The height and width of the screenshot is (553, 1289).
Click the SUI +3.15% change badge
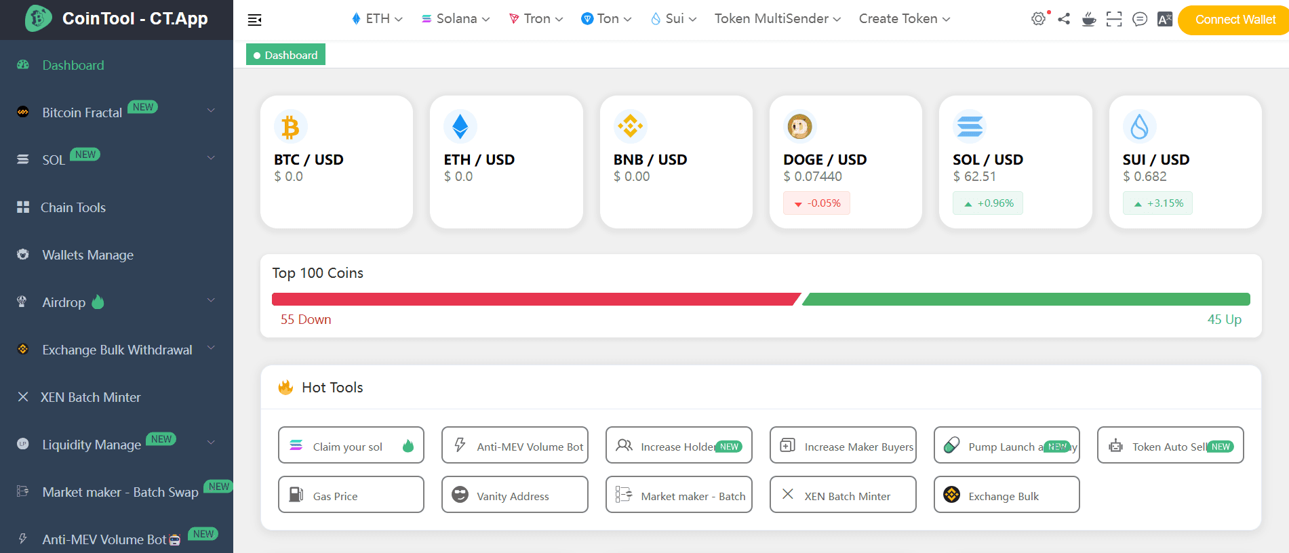point(1157,203)
